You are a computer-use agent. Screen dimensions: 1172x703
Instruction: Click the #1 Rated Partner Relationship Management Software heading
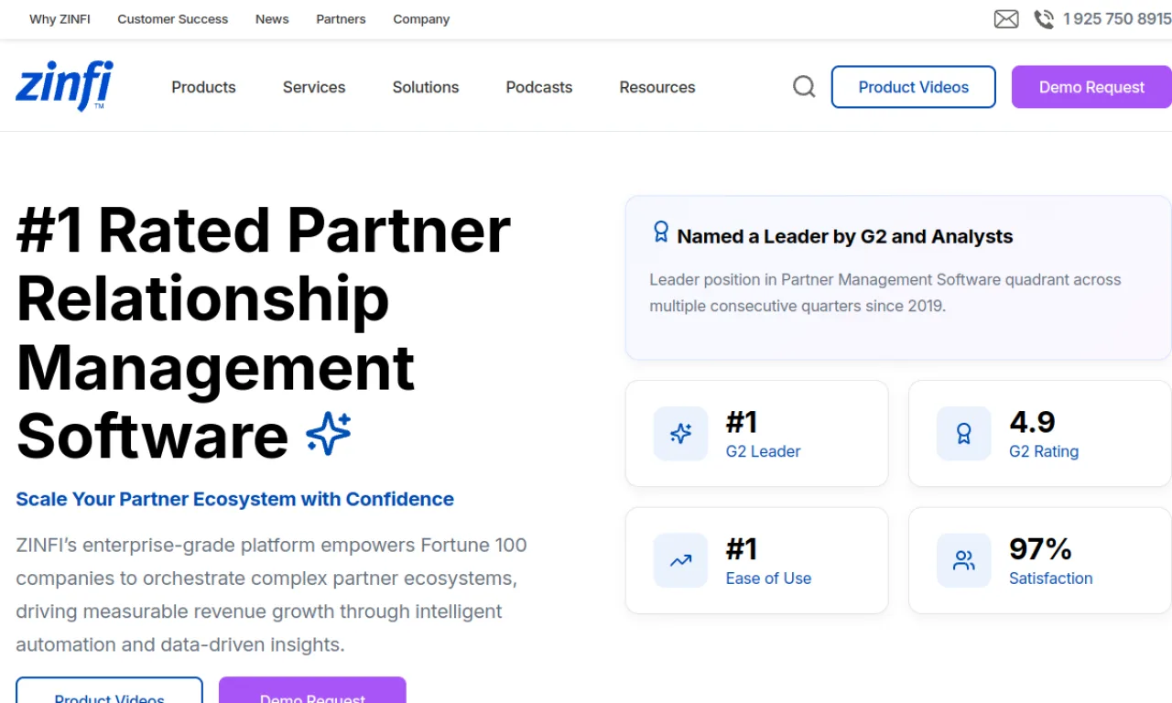(264, 331)
